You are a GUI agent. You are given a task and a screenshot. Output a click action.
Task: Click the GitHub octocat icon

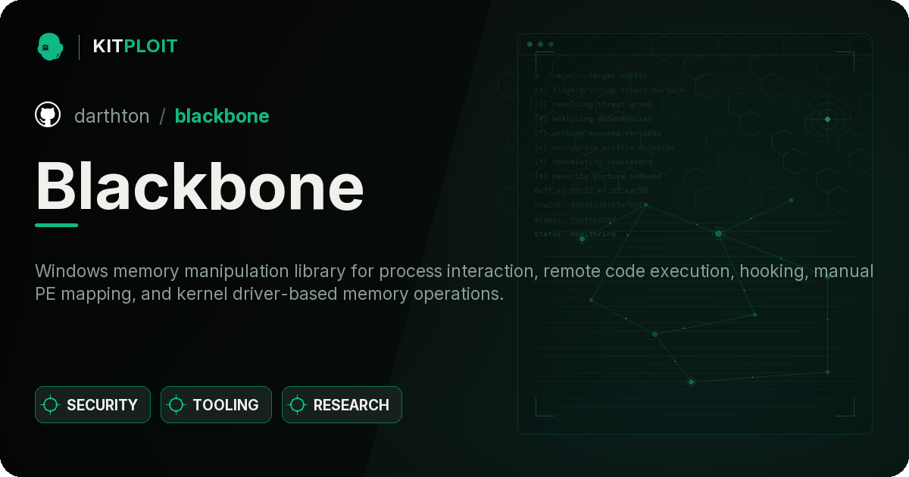(x=48, y=115)
